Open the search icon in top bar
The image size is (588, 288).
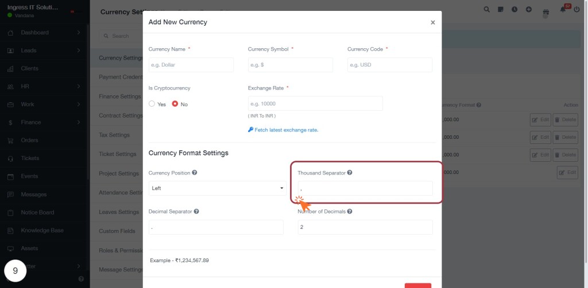(486, 9)
